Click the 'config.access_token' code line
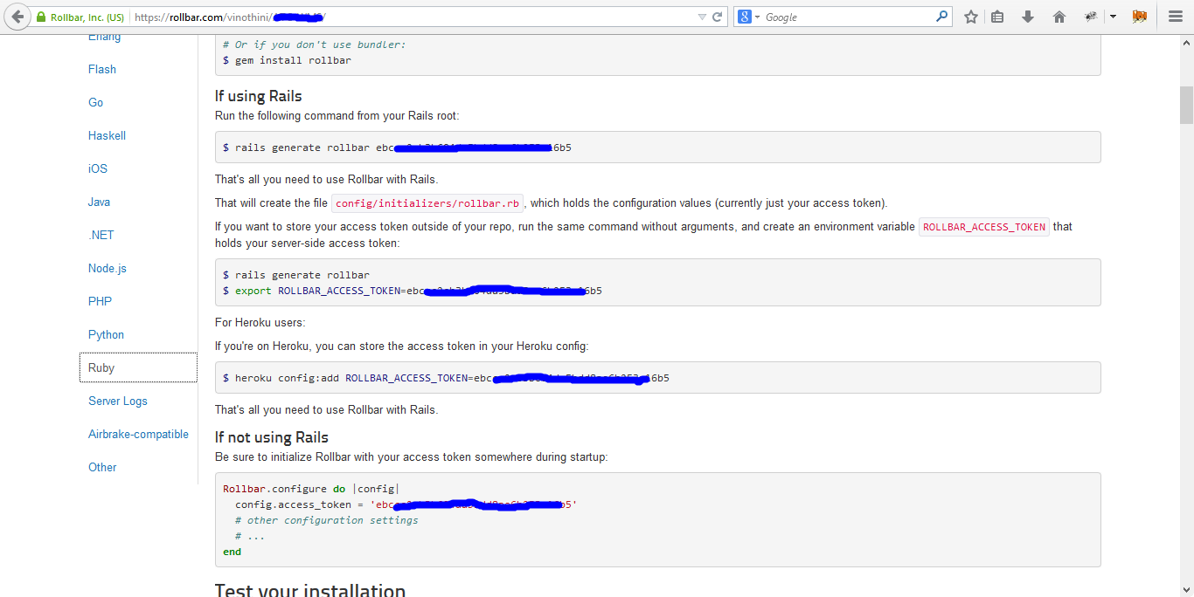This screenshot has width=1194, height=597. point(406,504)
